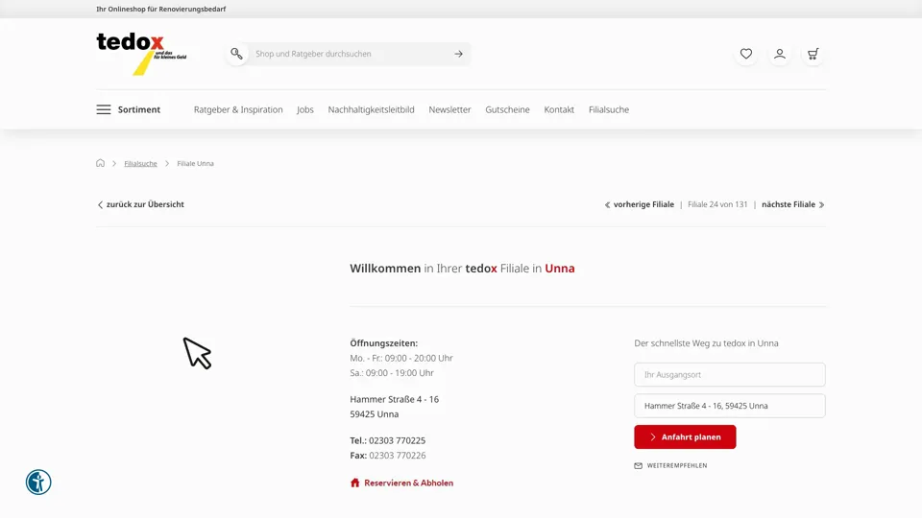Go back via zurück zur Übersicht
The width and height of the screenshot is (922, 518).
[x=140, y=204]
